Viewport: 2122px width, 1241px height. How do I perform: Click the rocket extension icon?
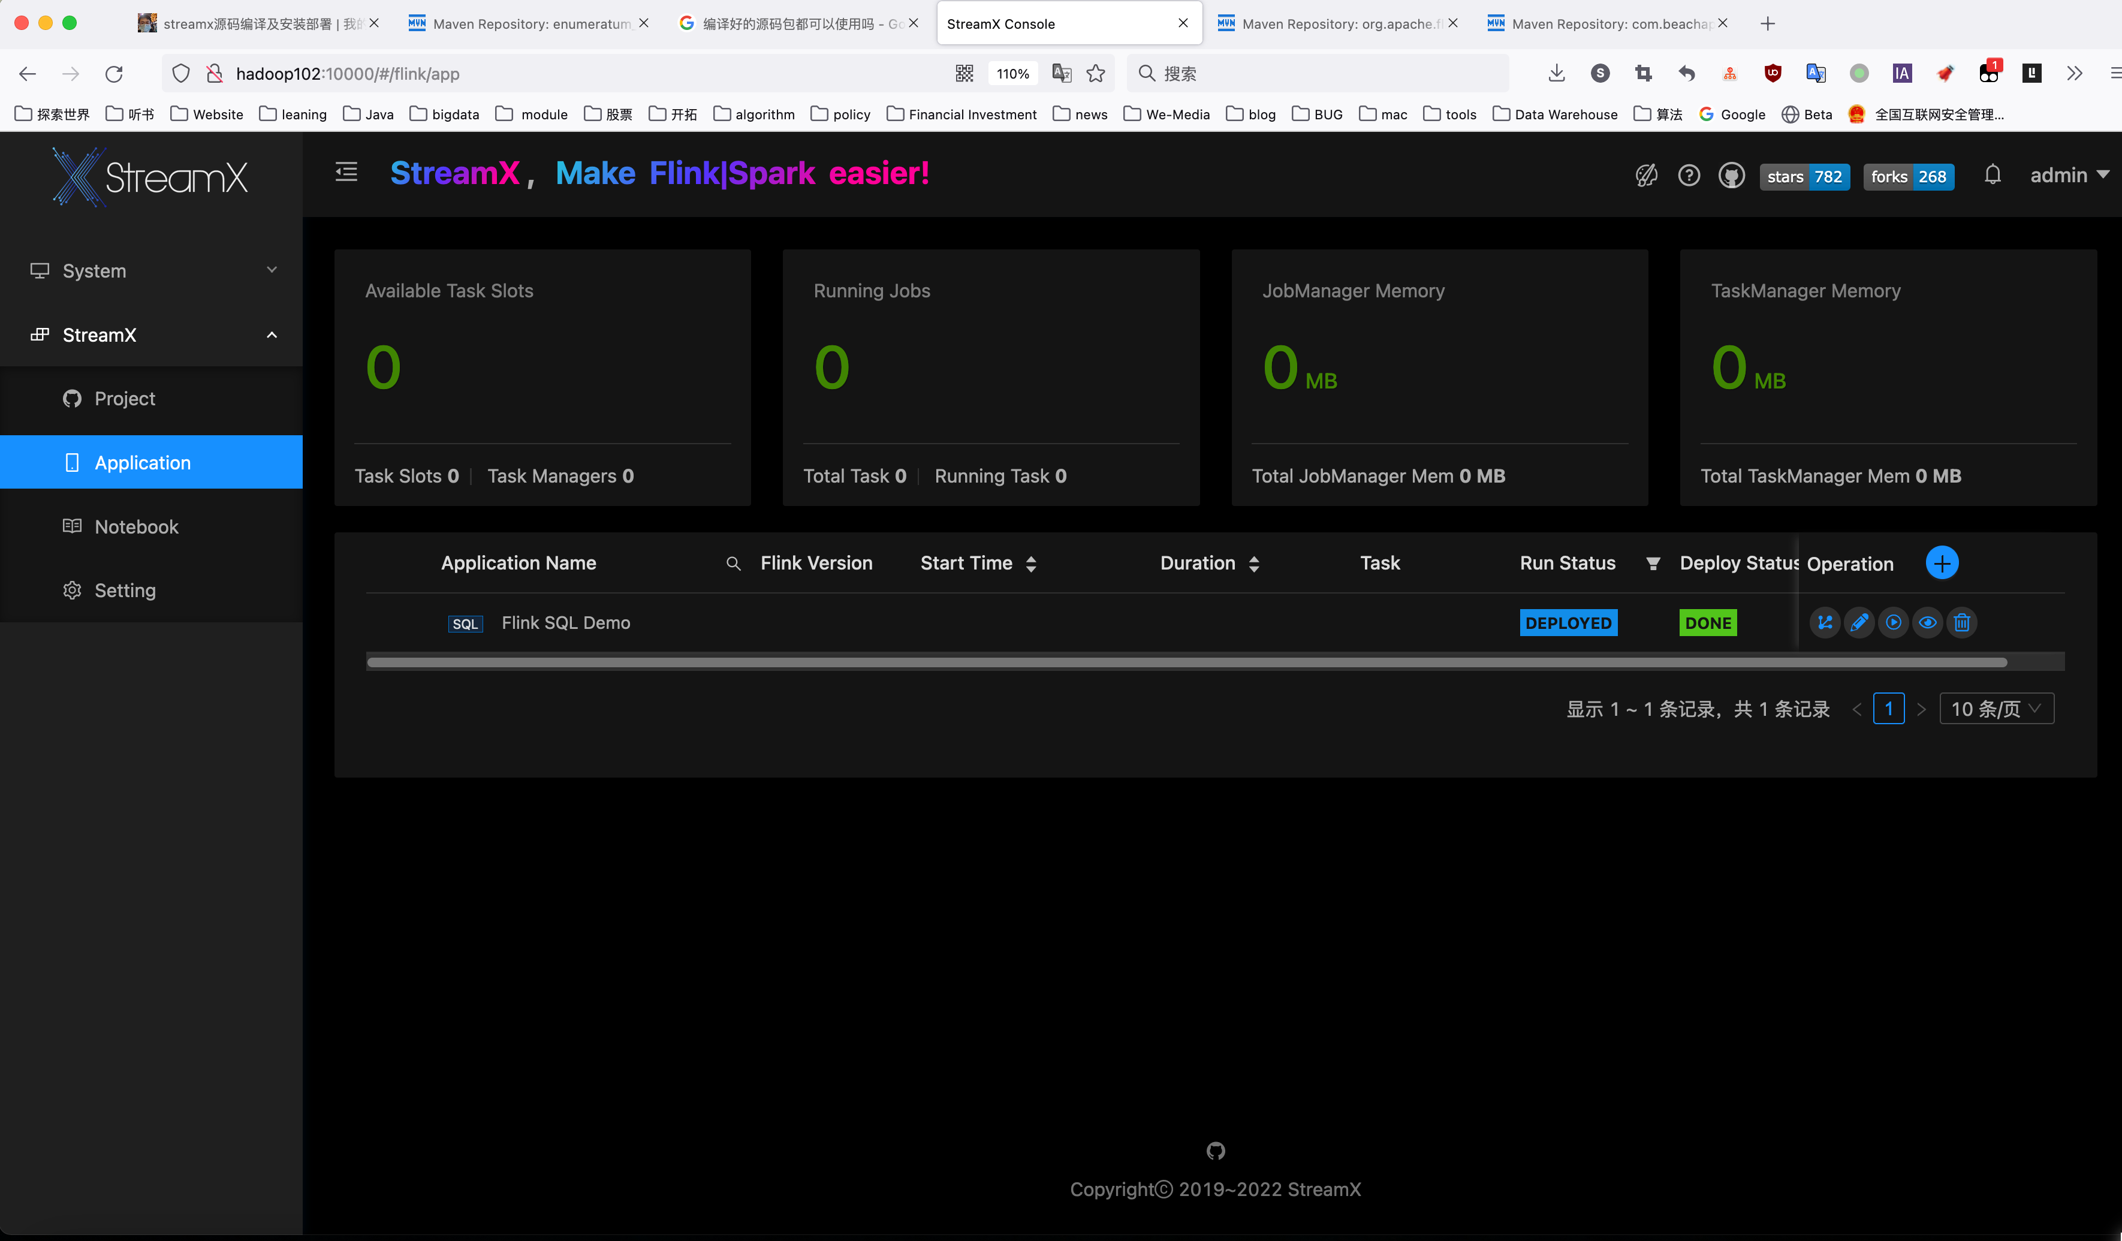(x=1945, y=74)
